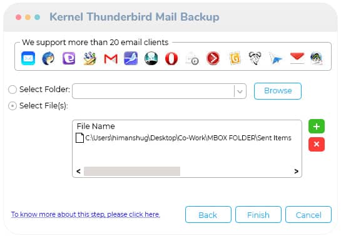Choose the Select Folder radio option
This screenshot has height=238, width=341.
(13, 90)
